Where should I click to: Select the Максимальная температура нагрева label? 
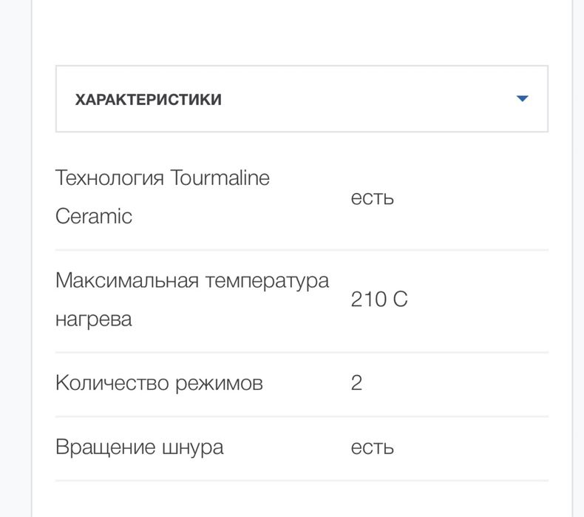point(192,300)
